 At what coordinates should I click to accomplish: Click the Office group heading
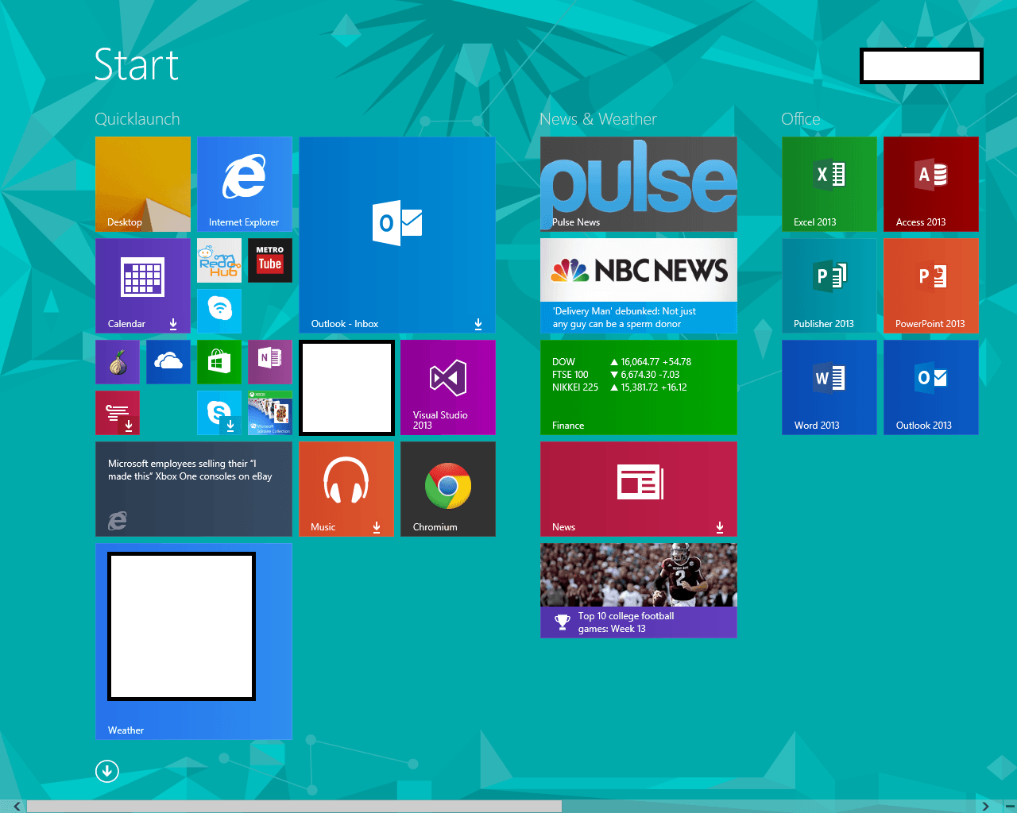[801, 119]
